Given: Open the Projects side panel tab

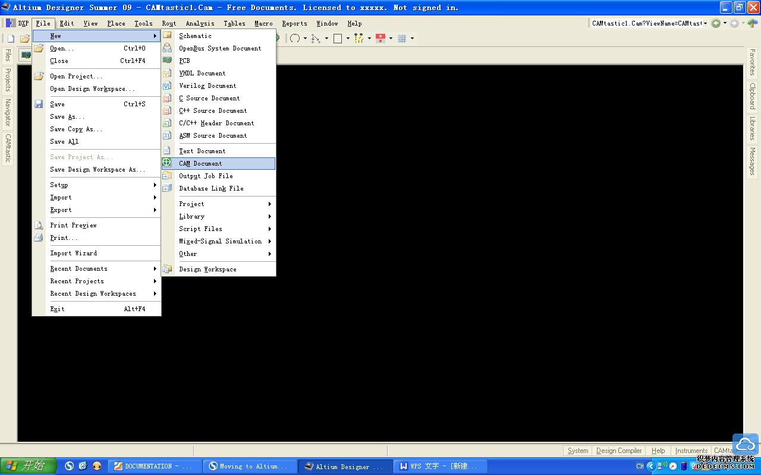Looking at the screenshot, I should [x=8, y=80].
